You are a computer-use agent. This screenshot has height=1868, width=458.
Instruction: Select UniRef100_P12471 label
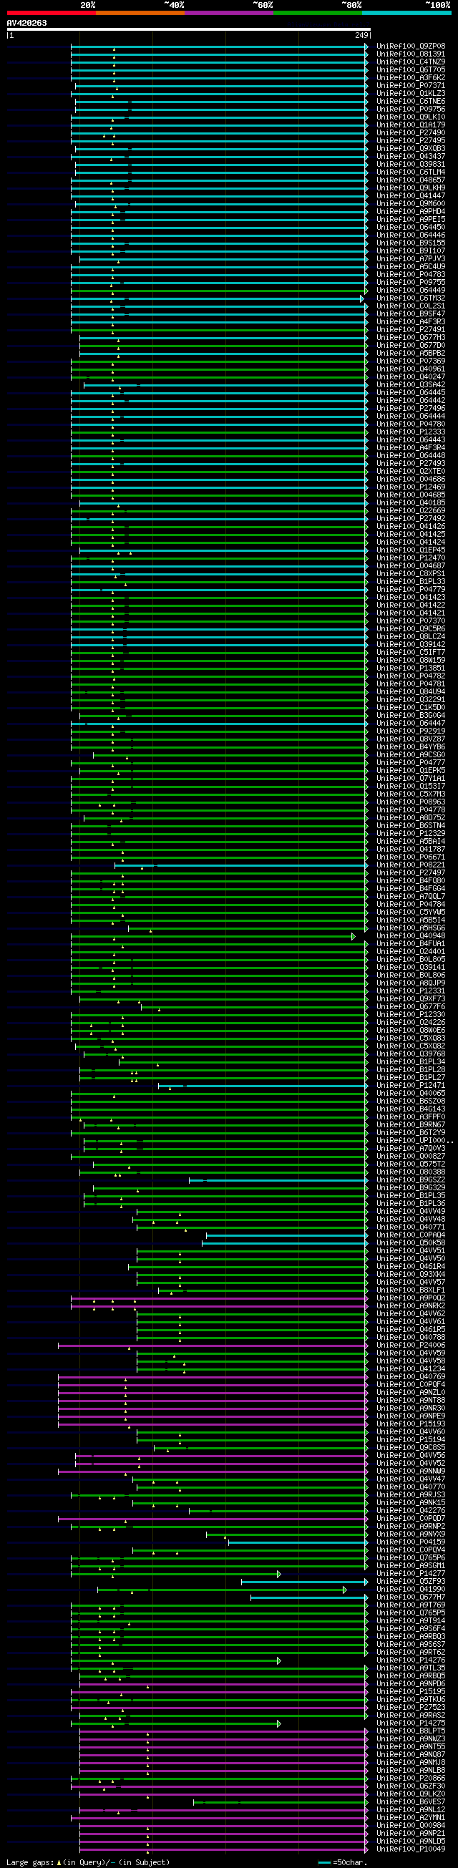411,1085
